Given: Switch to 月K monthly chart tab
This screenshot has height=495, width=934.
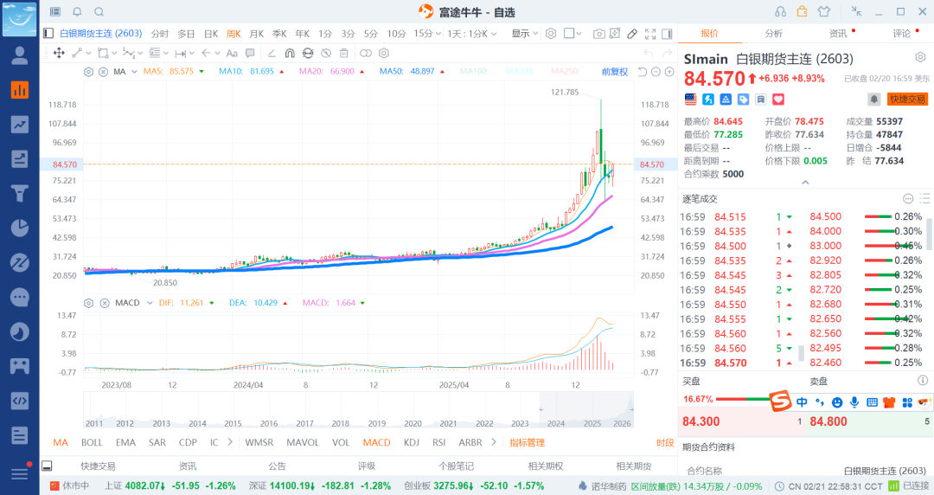Looking at the screenshot, I should click(x=257, y=34).
